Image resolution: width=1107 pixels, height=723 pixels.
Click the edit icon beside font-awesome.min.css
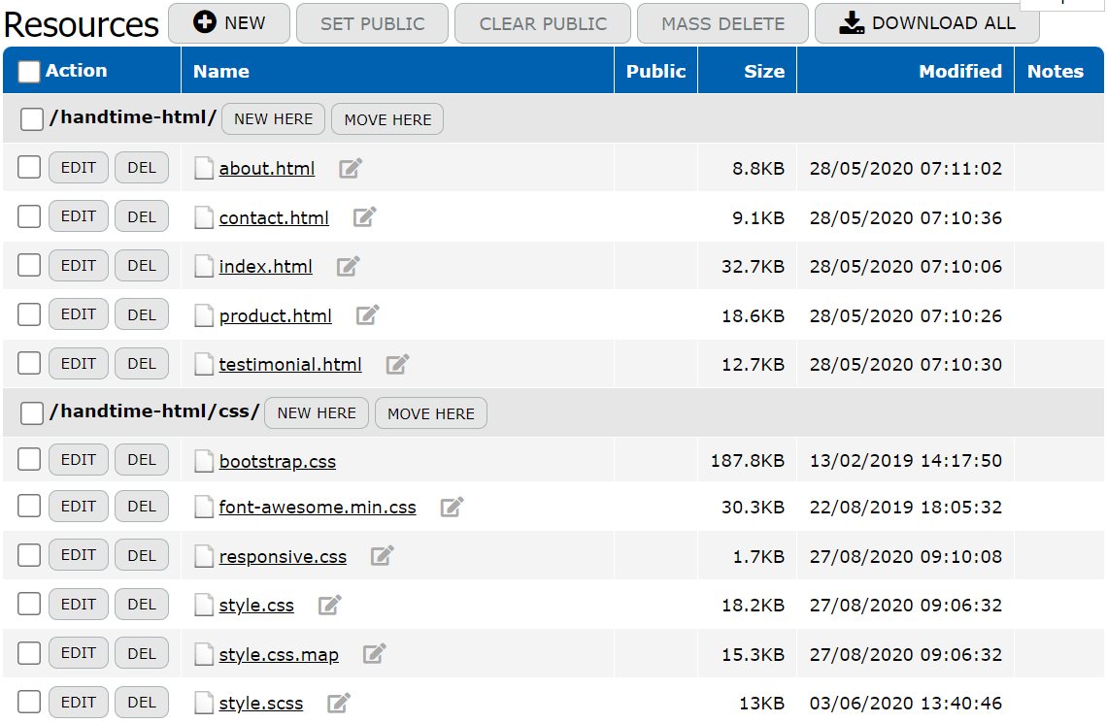click(x=452, y=508)
